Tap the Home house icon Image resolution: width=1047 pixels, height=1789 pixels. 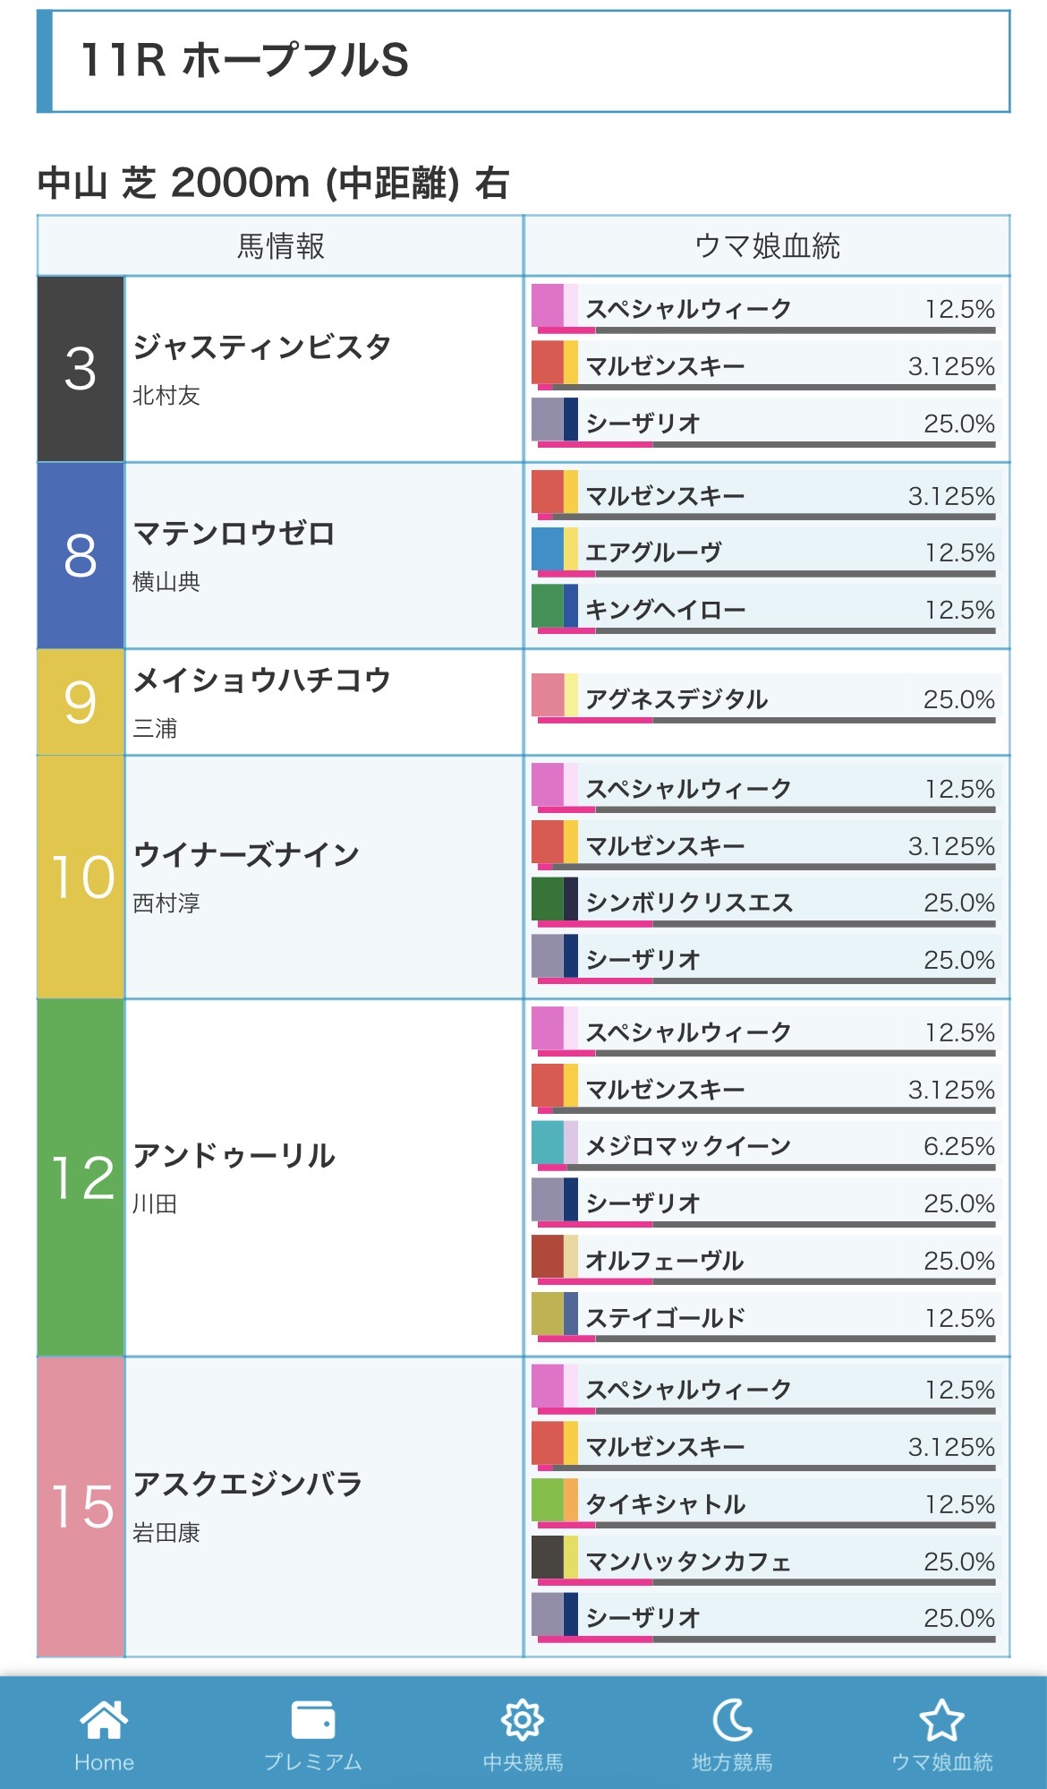tap(104, 1719)
